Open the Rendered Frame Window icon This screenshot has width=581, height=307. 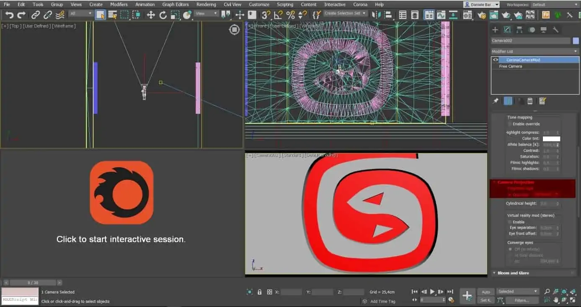tap(494, 15)
